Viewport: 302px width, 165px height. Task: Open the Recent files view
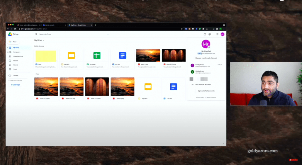pyautogui.click(x=16, y=61)
